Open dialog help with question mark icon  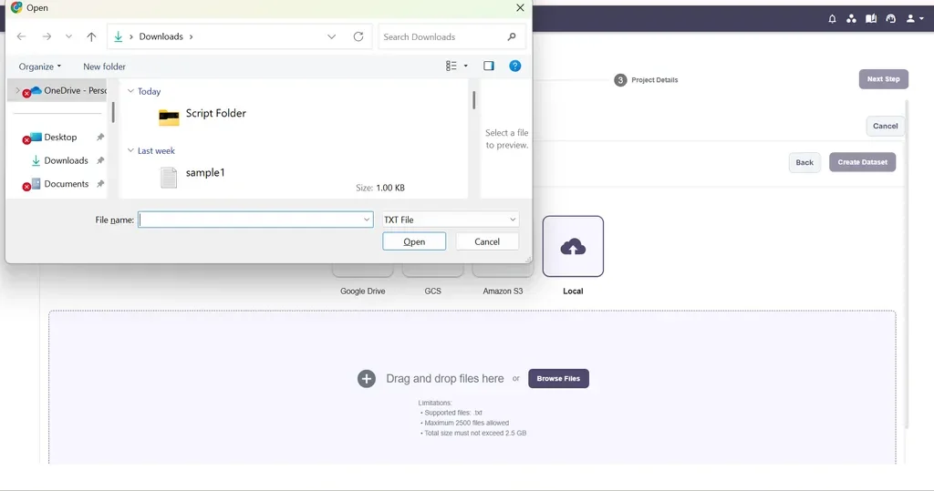(515, 66)
